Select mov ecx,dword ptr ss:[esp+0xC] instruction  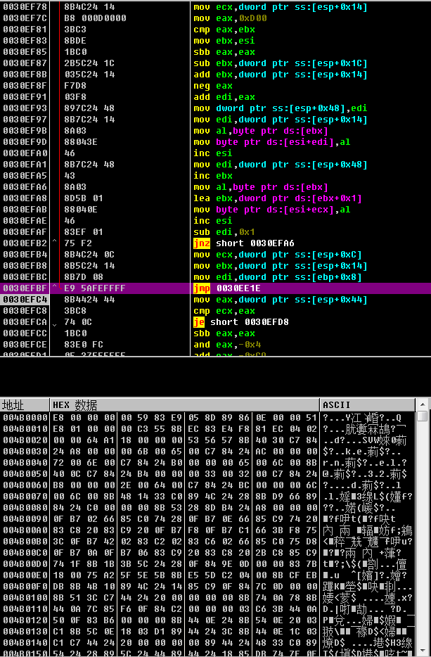coord(277,255)
